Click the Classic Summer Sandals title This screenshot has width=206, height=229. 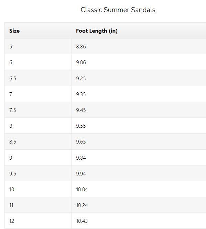click(118, 10)
